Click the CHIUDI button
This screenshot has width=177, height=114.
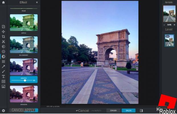tap(113, 111)
